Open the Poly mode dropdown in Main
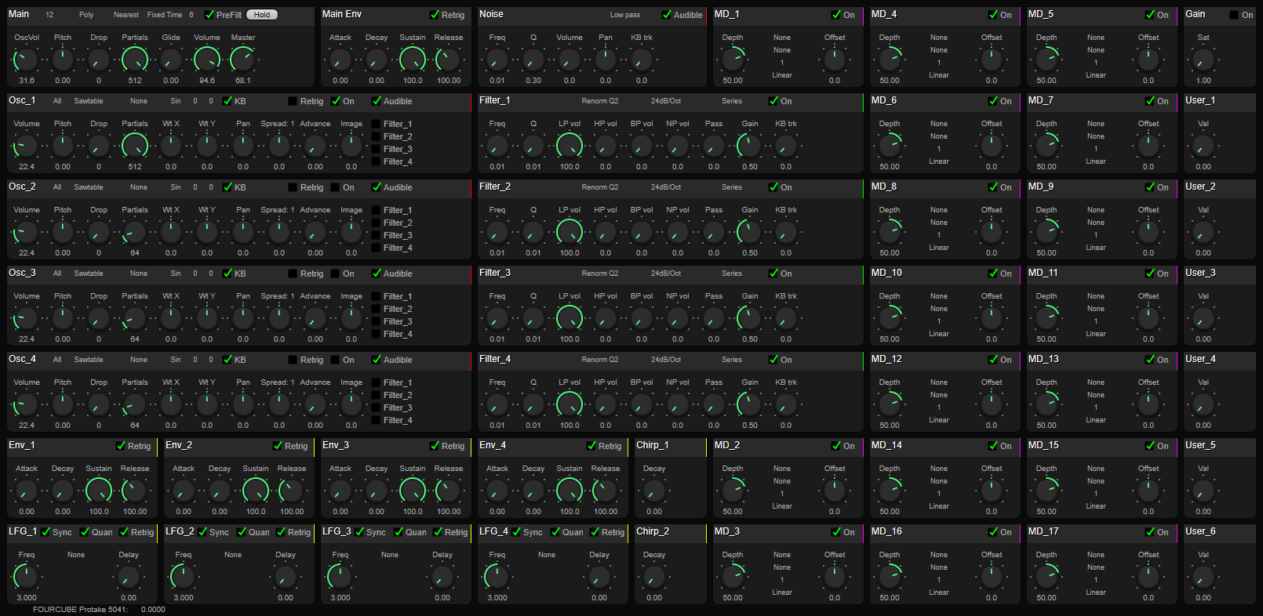Image resolution: width=1263 pixels, height=616 pixels. (x=86, y=15)
